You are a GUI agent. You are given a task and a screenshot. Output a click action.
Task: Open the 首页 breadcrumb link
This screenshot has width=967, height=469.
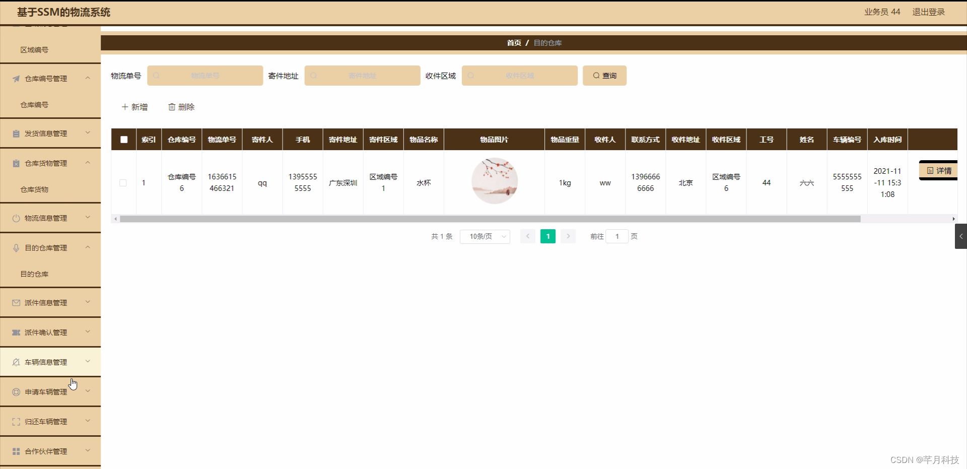[x=514, y=43]
